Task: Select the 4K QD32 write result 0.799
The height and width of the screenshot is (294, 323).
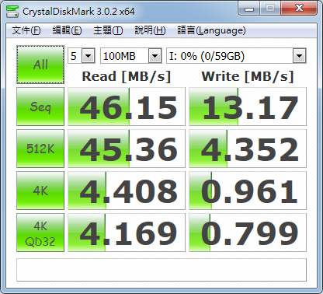Action: click(248, 233)
